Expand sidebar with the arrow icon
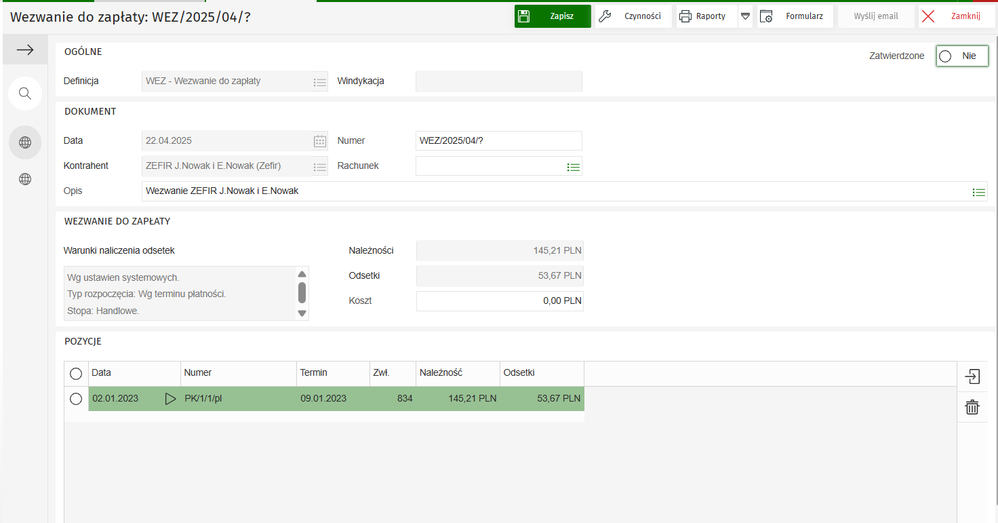Viewport: 998px width, 523px height. coord(25,50)
